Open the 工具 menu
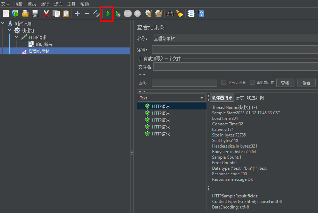Image resolution: width=318 pixels, height=213 pixels. [x=71, y=4]
